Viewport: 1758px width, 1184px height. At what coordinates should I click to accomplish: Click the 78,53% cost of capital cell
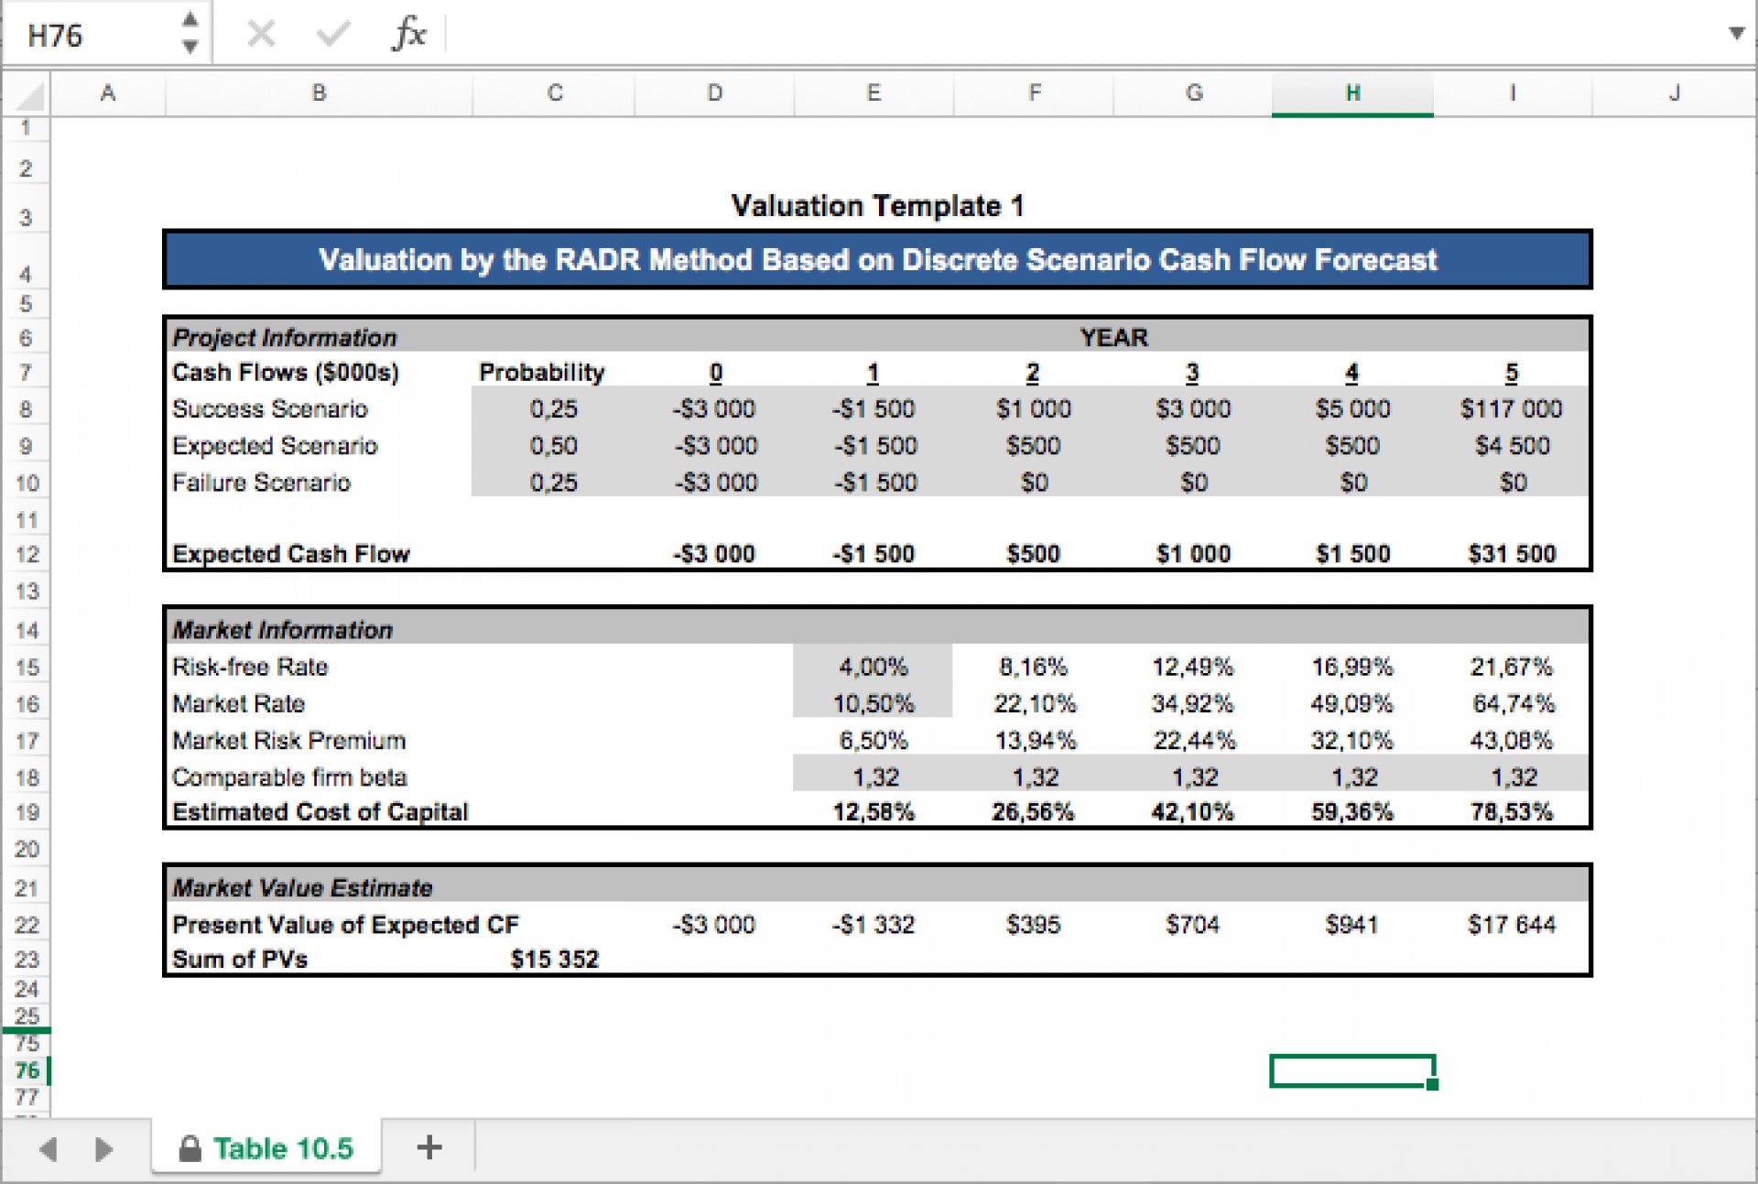pyautogui.click(x=1512, y=812)
